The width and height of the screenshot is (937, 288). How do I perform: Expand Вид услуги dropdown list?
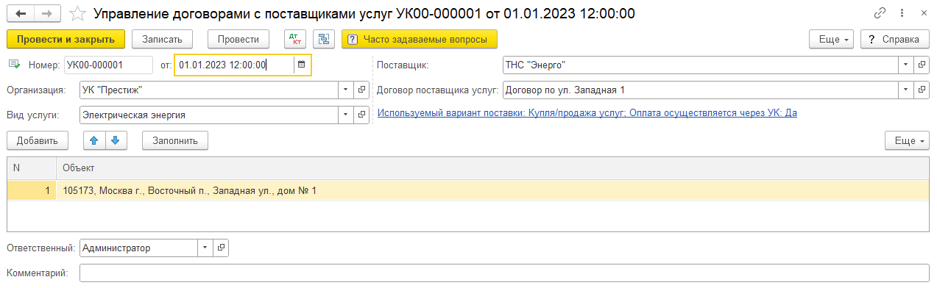347,115
